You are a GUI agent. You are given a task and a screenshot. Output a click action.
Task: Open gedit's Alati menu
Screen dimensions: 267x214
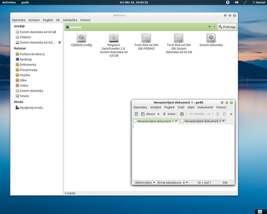tap(191, 107)
